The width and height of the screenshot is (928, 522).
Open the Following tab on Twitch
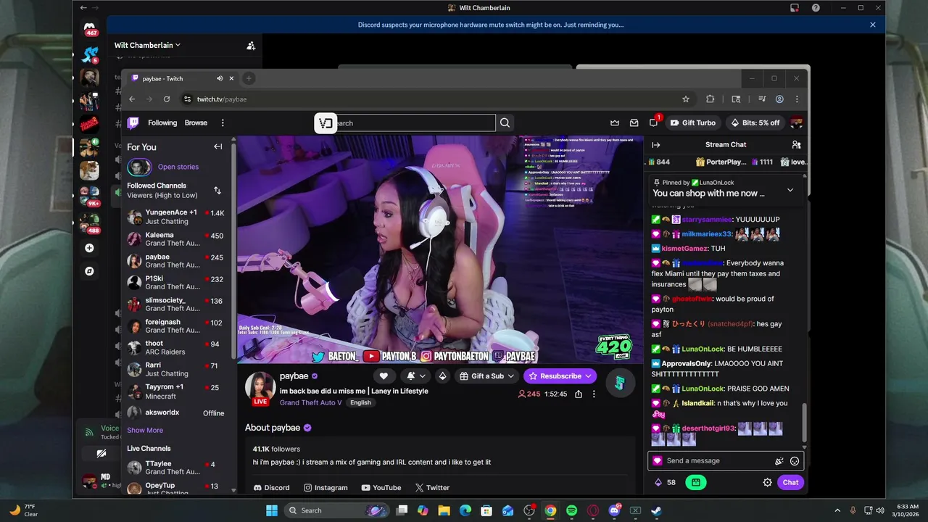coord(162,123)
